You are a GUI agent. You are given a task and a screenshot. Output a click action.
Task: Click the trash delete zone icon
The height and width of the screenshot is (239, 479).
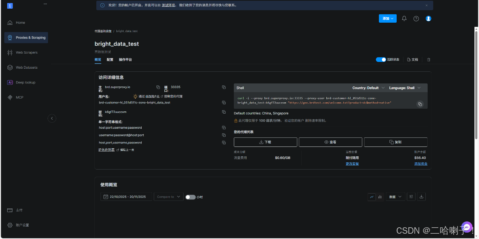coord(429,60)
